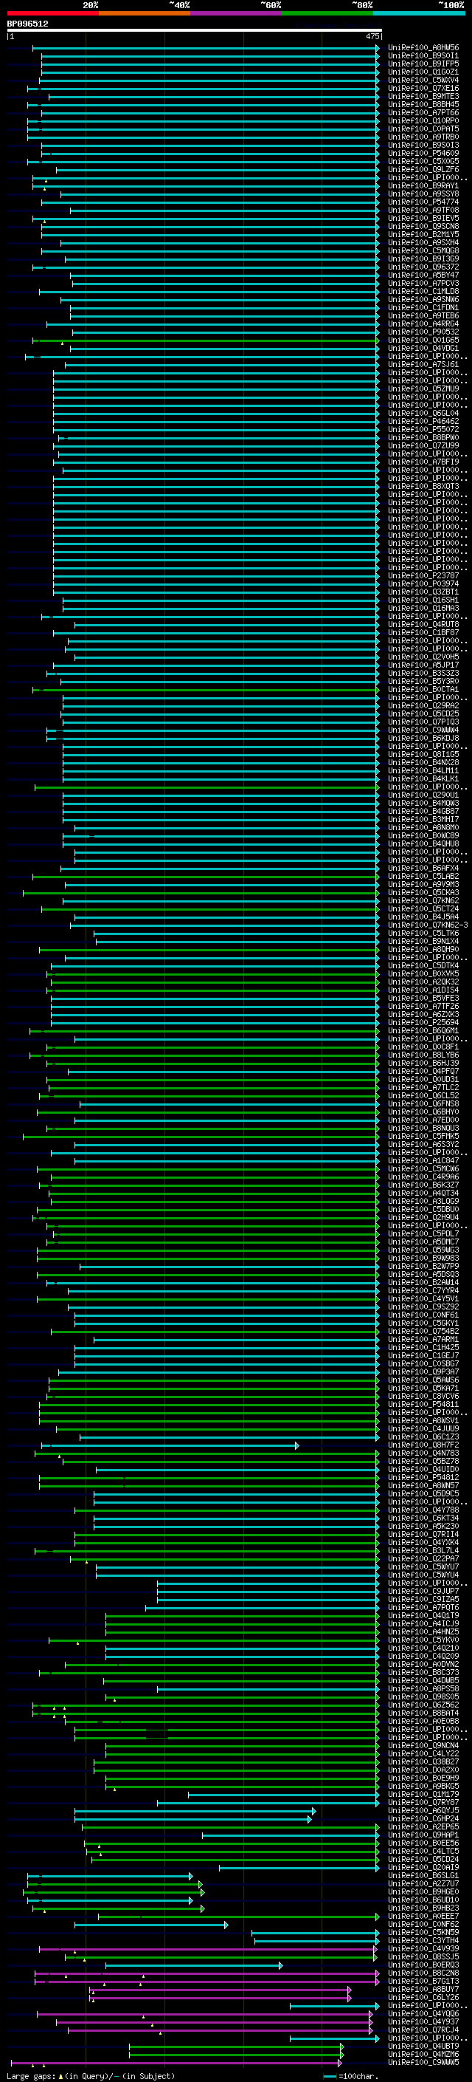Viewport: 472px width, 2082px height.
Task: Click the white query sequence bar
Action: pos(195,31)
